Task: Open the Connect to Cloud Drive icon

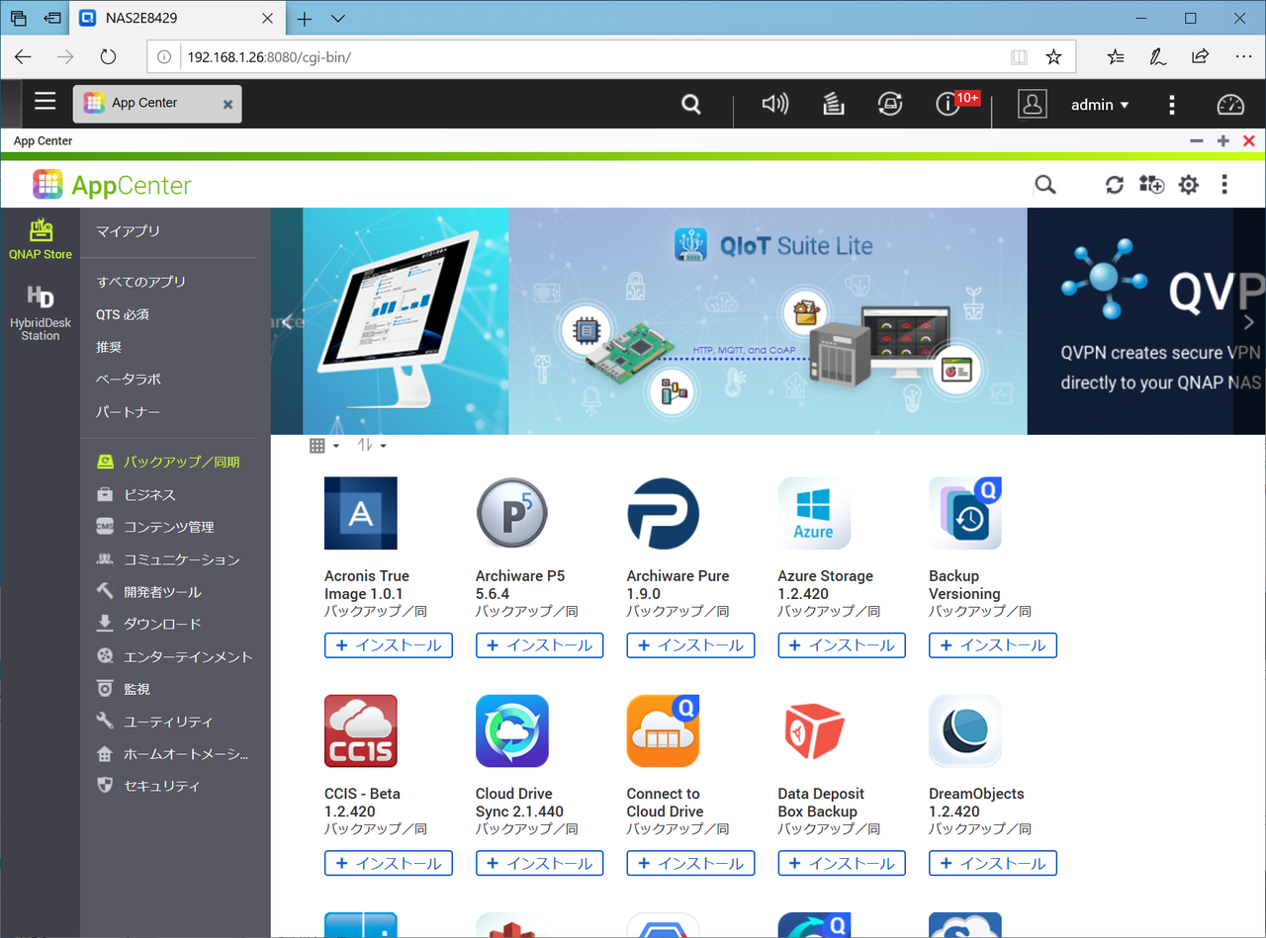Action: (664, 730)
